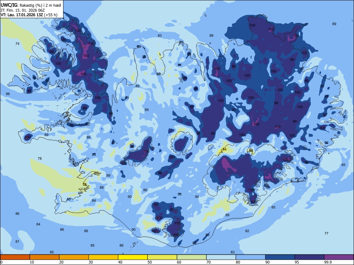
Task: Select the init time 'IT: Fim. 15. 01. 2026 06Z'
Action: pos(23,10)
